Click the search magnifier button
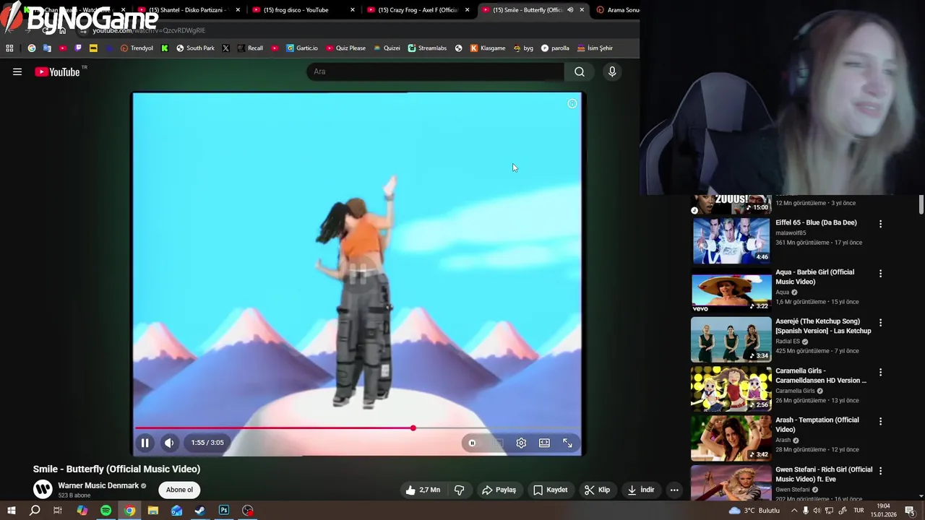 coord(580,71)
